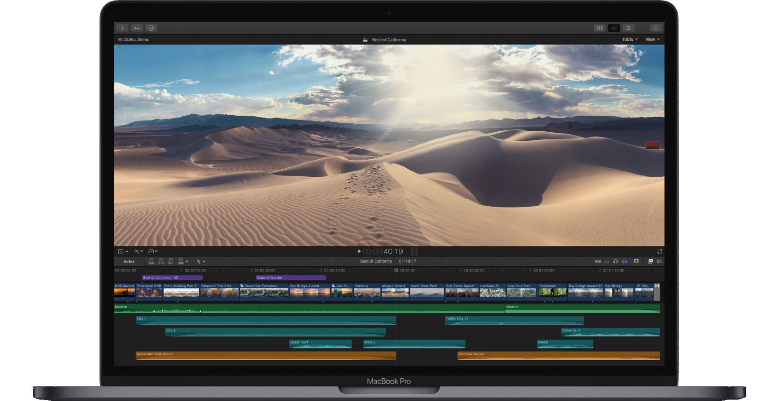Open the Transitions browser bowtie icon
The height and width of the screenshot is (401, 766).
[659, 261]
